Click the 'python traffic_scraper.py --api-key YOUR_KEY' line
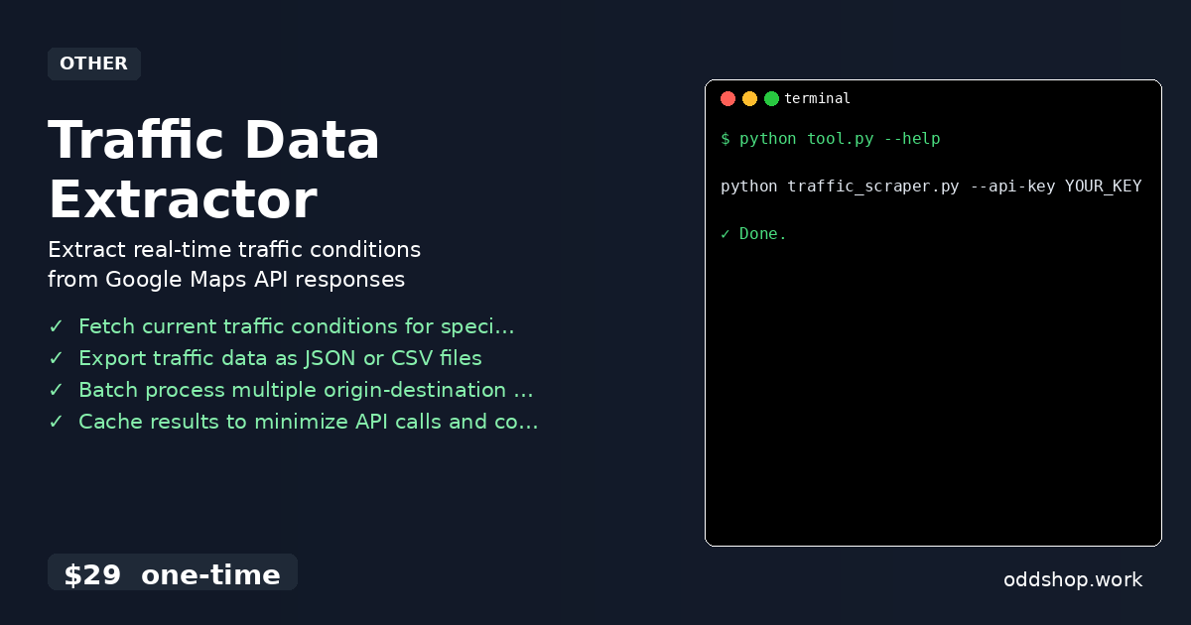The width and height of the screenshot is (1191, 625). click(931, 186)
